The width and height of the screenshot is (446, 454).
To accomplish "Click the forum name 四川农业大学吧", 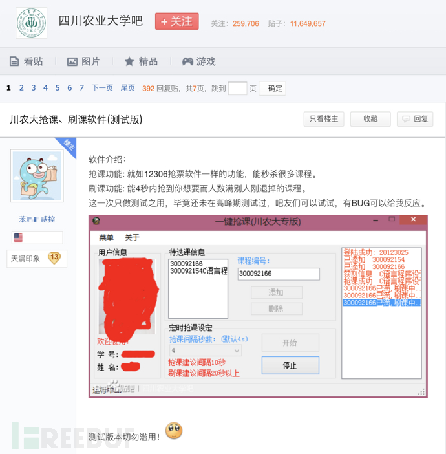I will (100, 21).
